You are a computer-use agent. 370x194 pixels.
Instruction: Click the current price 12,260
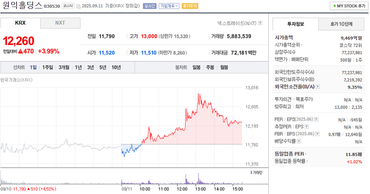(18, 41)
